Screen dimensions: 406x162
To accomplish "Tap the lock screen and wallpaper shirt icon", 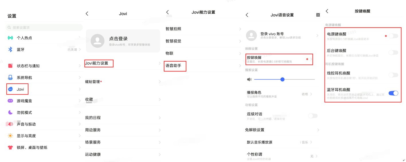I will [x=10, y=148].
